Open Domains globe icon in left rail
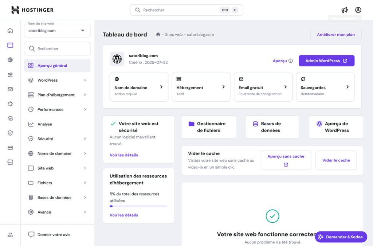This screenshot has width=373, height=246. [10, 60]
